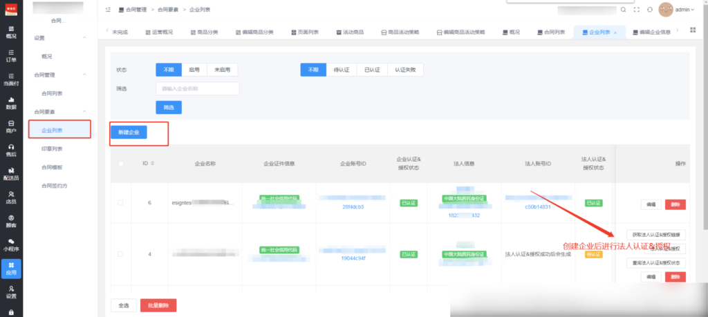This screenshot has width=708, height=317.
Task: Click the refresh icon beside admin avatar
Action: [650, 10]
